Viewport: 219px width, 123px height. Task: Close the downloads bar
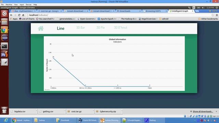click(216, 112)
